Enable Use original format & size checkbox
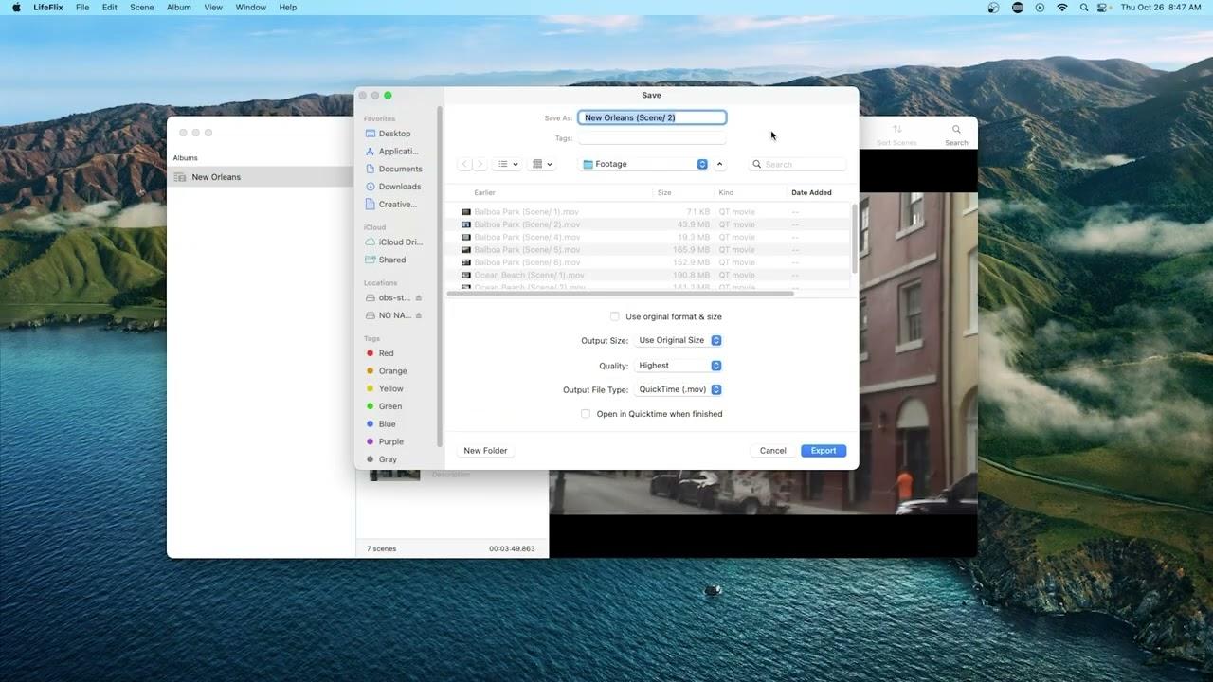1213x682 pixels. click(615, 316)
